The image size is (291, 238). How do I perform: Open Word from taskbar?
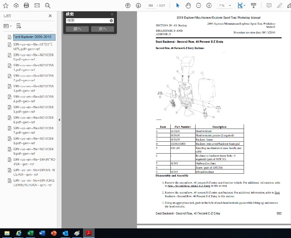coord(42,233)
